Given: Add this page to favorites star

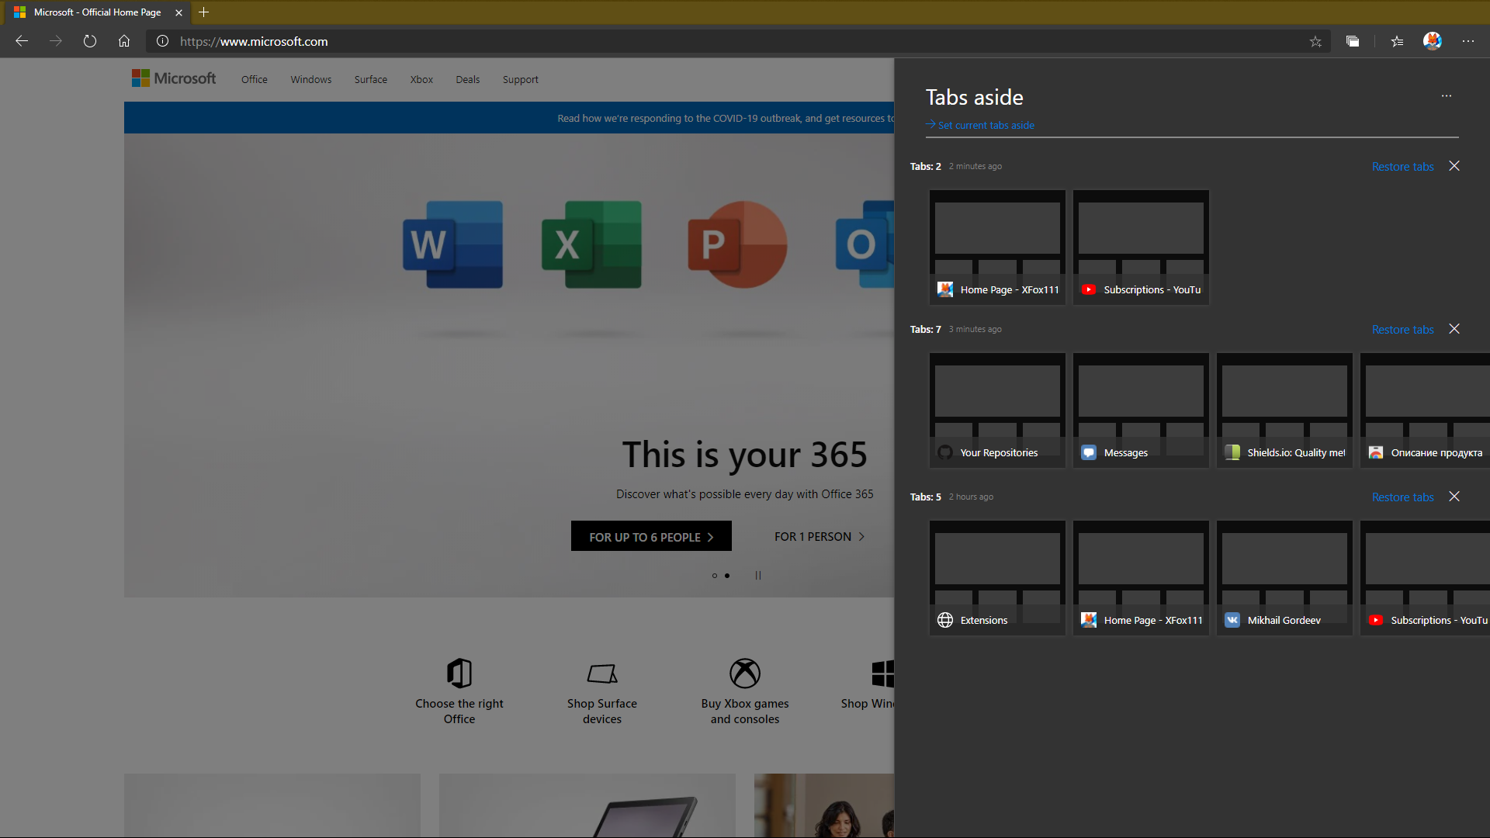Looking at the screenshot, I should point(1315,41).
